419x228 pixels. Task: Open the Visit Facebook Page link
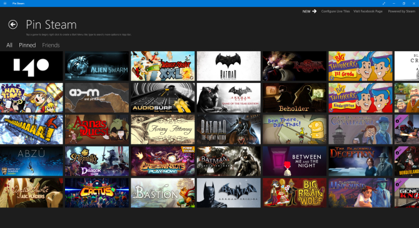(368, 11)
